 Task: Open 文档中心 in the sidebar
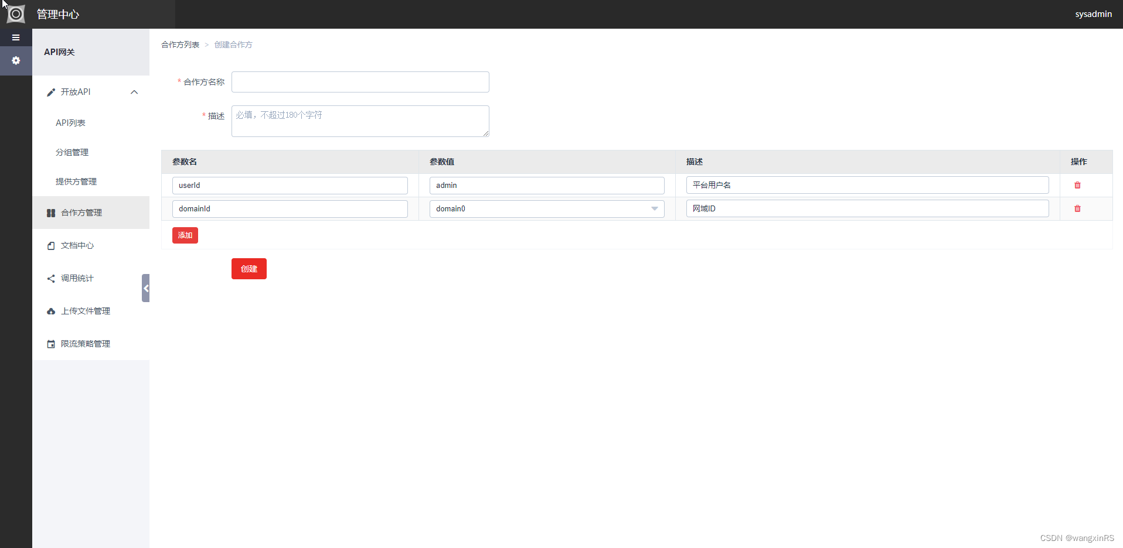pyautogui.click(x=91, y=245)
